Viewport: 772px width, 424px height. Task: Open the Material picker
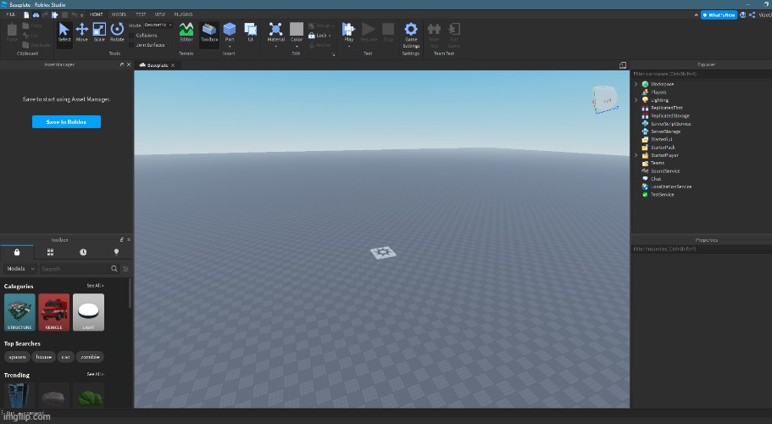tap(275, 31)
